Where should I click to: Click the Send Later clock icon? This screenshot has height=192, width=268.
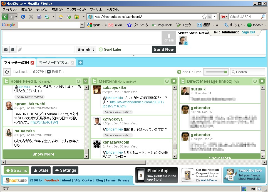point(101,50)
